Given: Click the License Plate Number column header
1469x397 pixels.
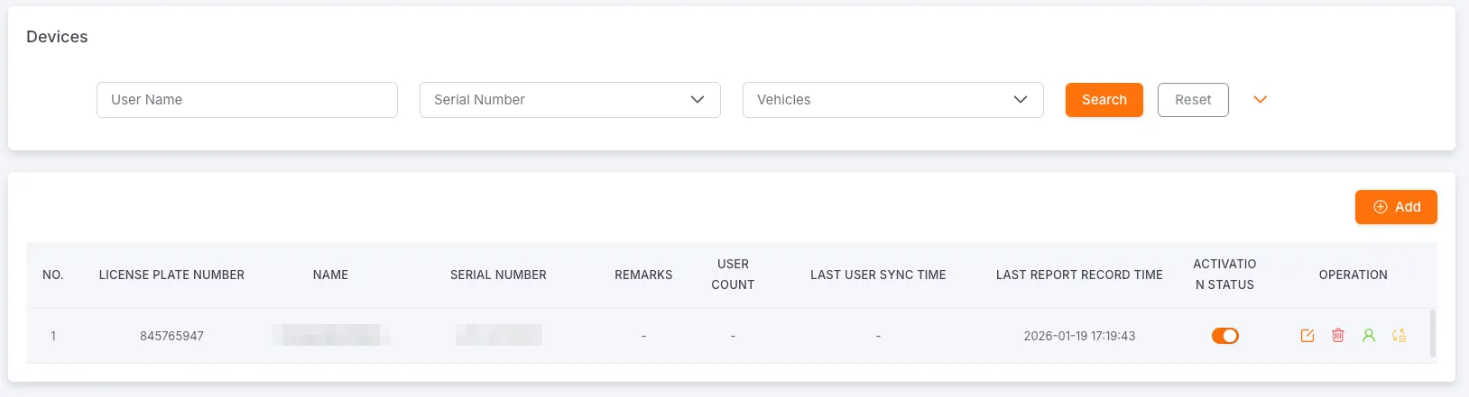Looking at the screenshot, I should 171,275.
